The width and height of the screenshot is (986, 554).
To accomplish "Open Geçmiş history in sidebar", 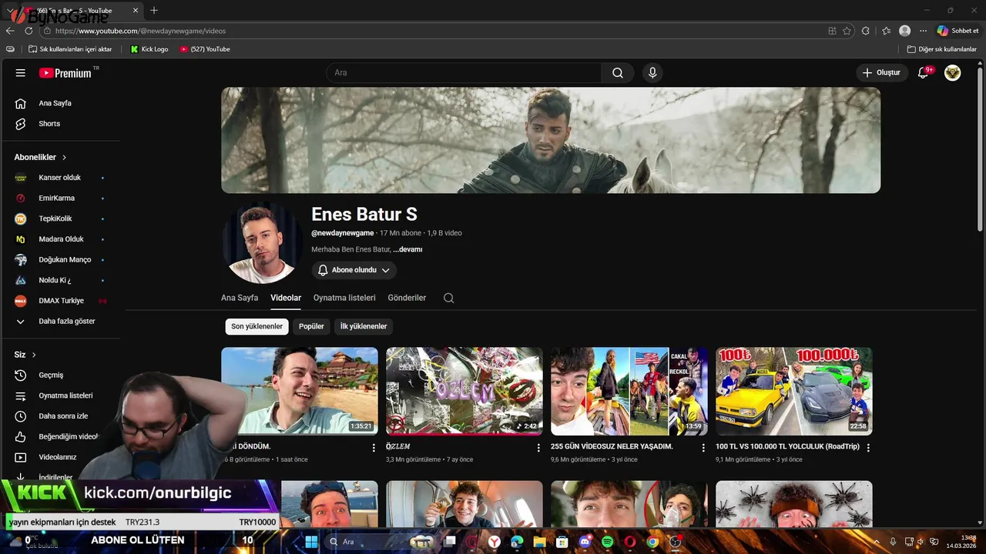I will [51, 375].
